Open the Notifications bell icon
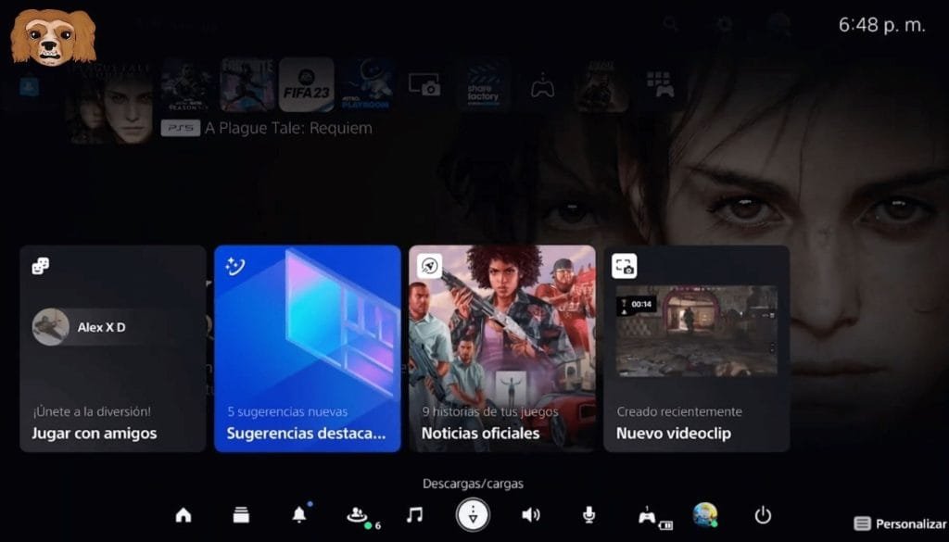 (299, 514)
